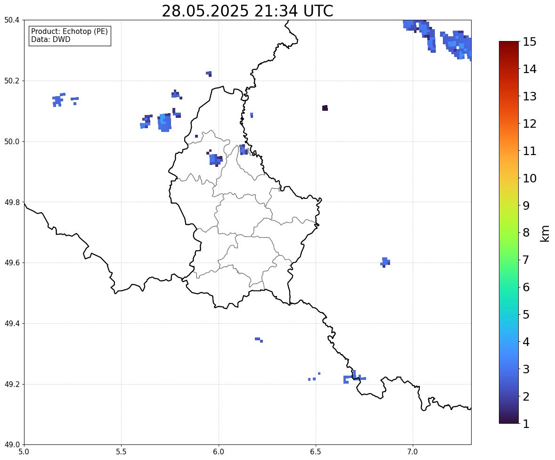This screenshot has width=555, height=460.
Task: Click latitude axis label 50.4
Action: (12, 20)
